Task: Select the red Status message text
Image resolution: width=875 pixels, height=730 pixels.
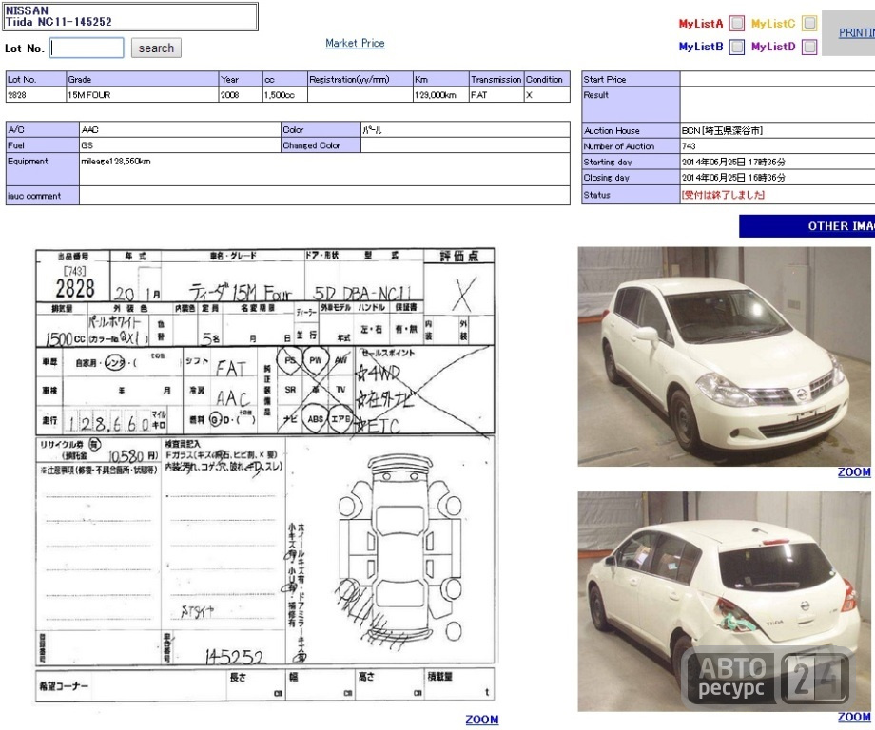Action: [x=723, y=195]
